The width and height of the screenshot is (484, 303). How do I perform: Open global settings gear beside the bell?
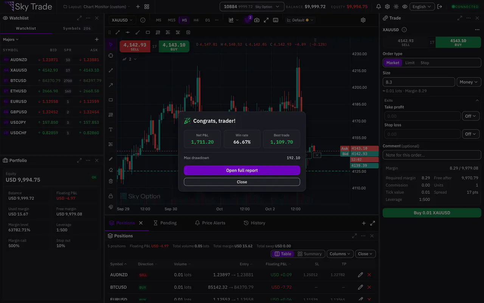click(x=387, y=6)
